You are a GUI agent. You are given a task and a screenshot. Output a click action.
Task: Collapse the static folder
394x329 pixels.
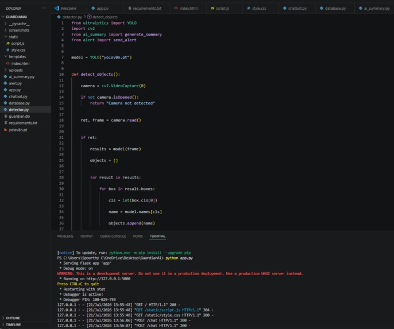click(x=6, y=37)
